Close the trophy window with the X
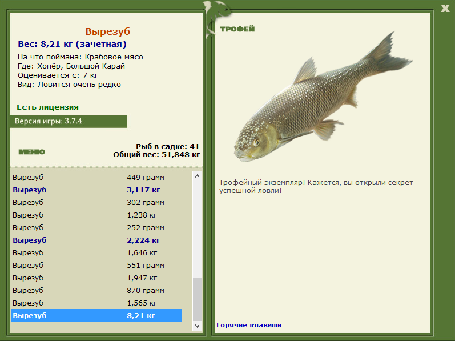 (445, 7)
